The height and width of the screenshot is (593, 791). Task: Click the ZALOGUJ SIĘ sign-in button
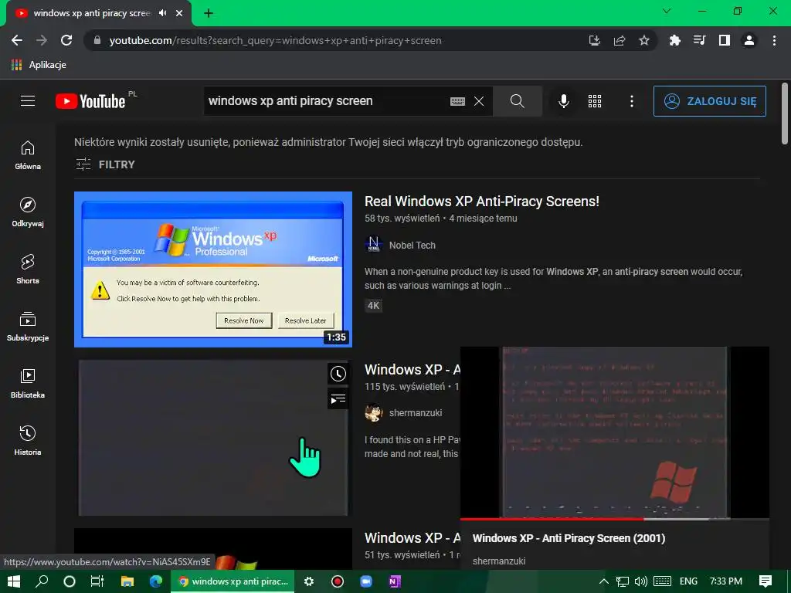coord(710,101)
